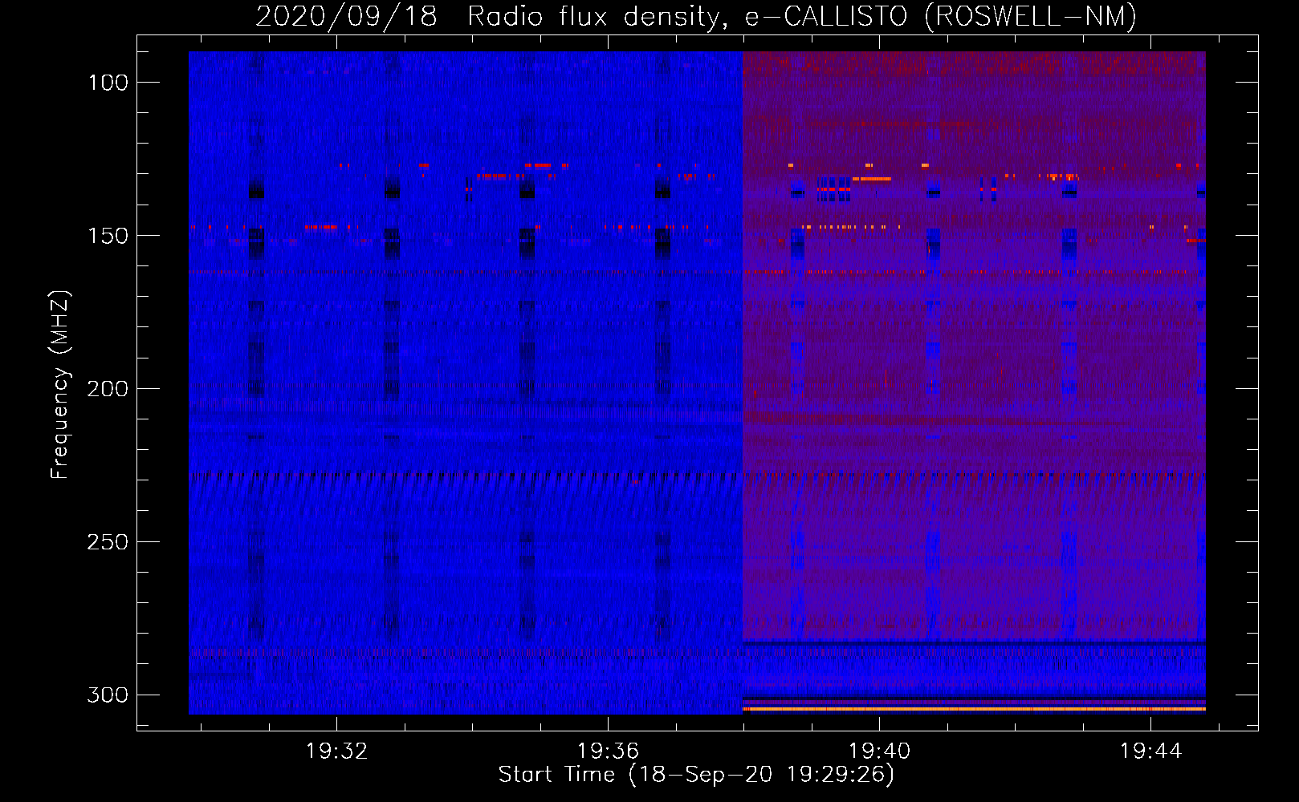The height and width of the screenshot is (802, 1299).
Task: Click the 150 frequency tick label
Action: pos(108,236)
